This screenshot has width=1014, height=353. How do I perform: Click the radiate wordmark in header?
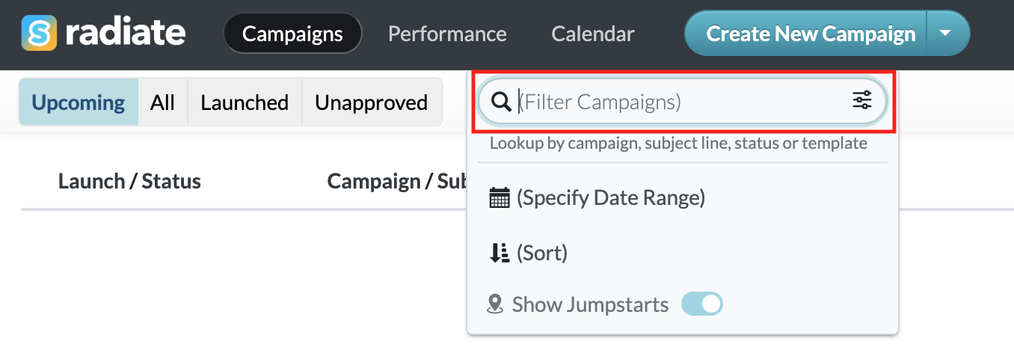pyautogui.click(x=125, y=33)
